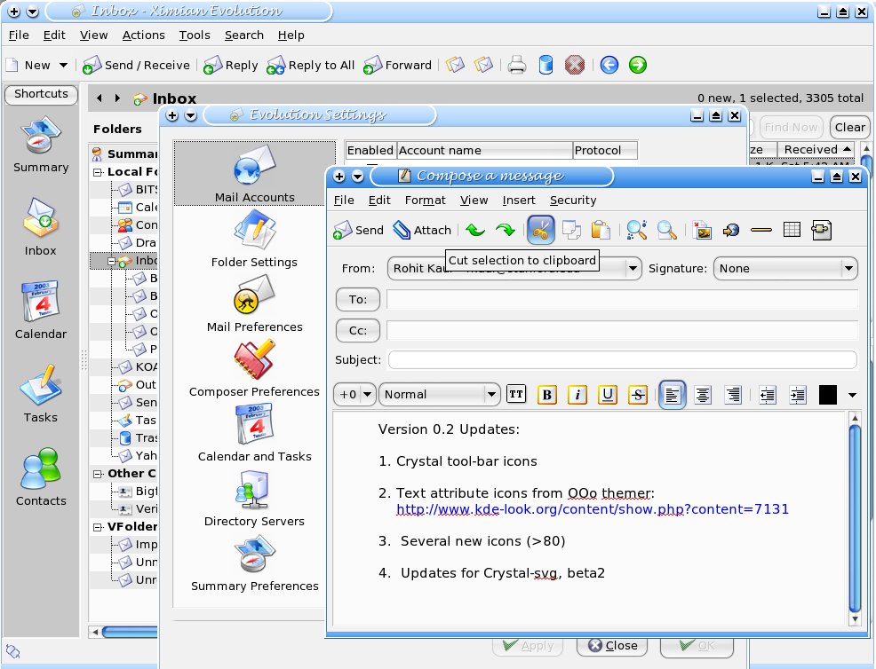Open the Calendar shortcut in sidebar
876x669 pixels.
[x=41, y=311]
